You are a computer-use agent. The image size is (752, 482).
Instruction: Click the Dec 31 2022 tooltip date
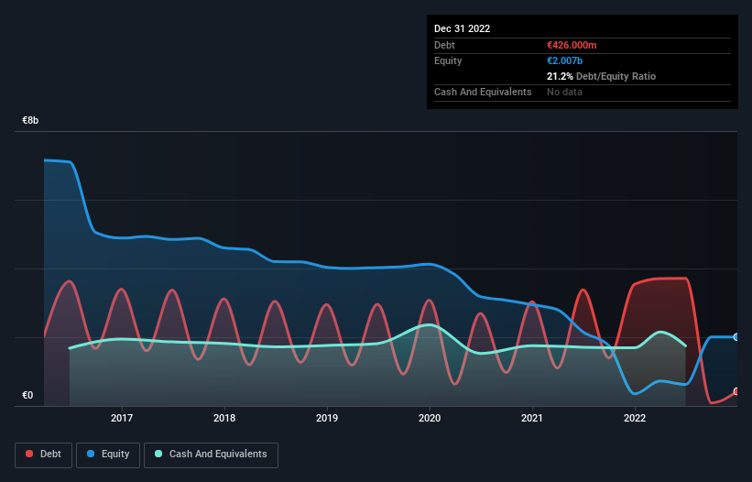[463, 28]
